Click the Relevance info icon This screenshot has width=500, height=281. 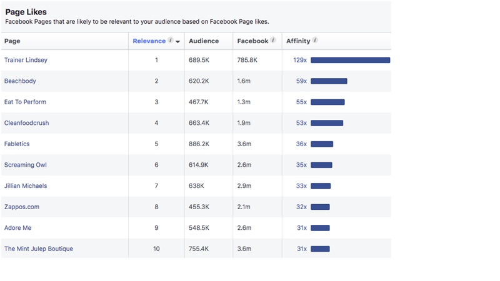point(171,40)
